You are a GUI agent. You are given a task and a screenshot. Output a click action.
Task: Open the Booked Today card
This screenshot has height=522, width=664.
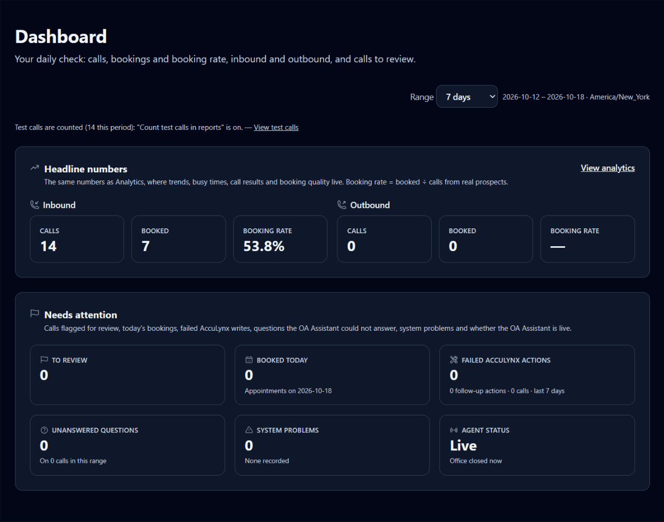(x=332, y=375)
